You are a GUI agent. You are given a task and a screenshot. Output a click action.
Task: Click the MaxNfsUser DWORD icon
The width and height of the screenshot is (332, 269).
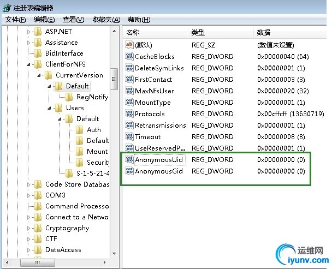pyautogui.click(x=129, y=91)
